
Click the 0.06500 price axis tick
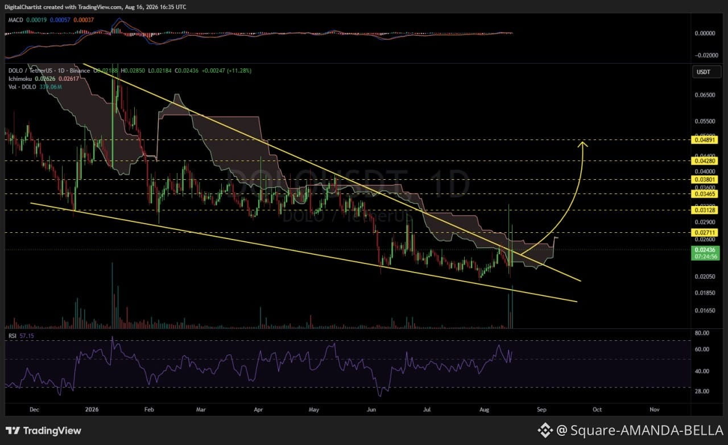[705, 95]
